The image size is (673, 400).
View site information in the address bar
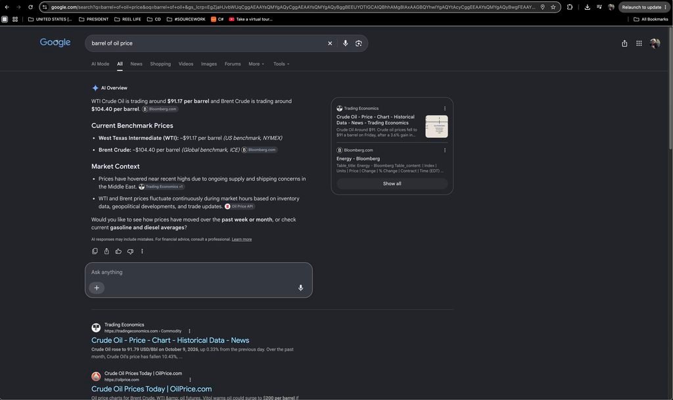45,7
